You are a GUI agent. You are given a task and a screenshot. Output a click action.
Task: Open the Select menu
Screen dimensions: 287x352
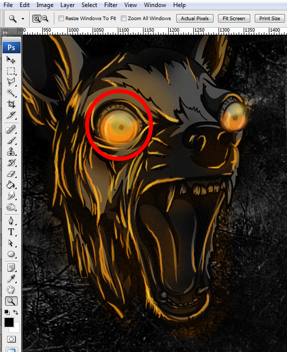pyautogui.click(x=89, y=5)
